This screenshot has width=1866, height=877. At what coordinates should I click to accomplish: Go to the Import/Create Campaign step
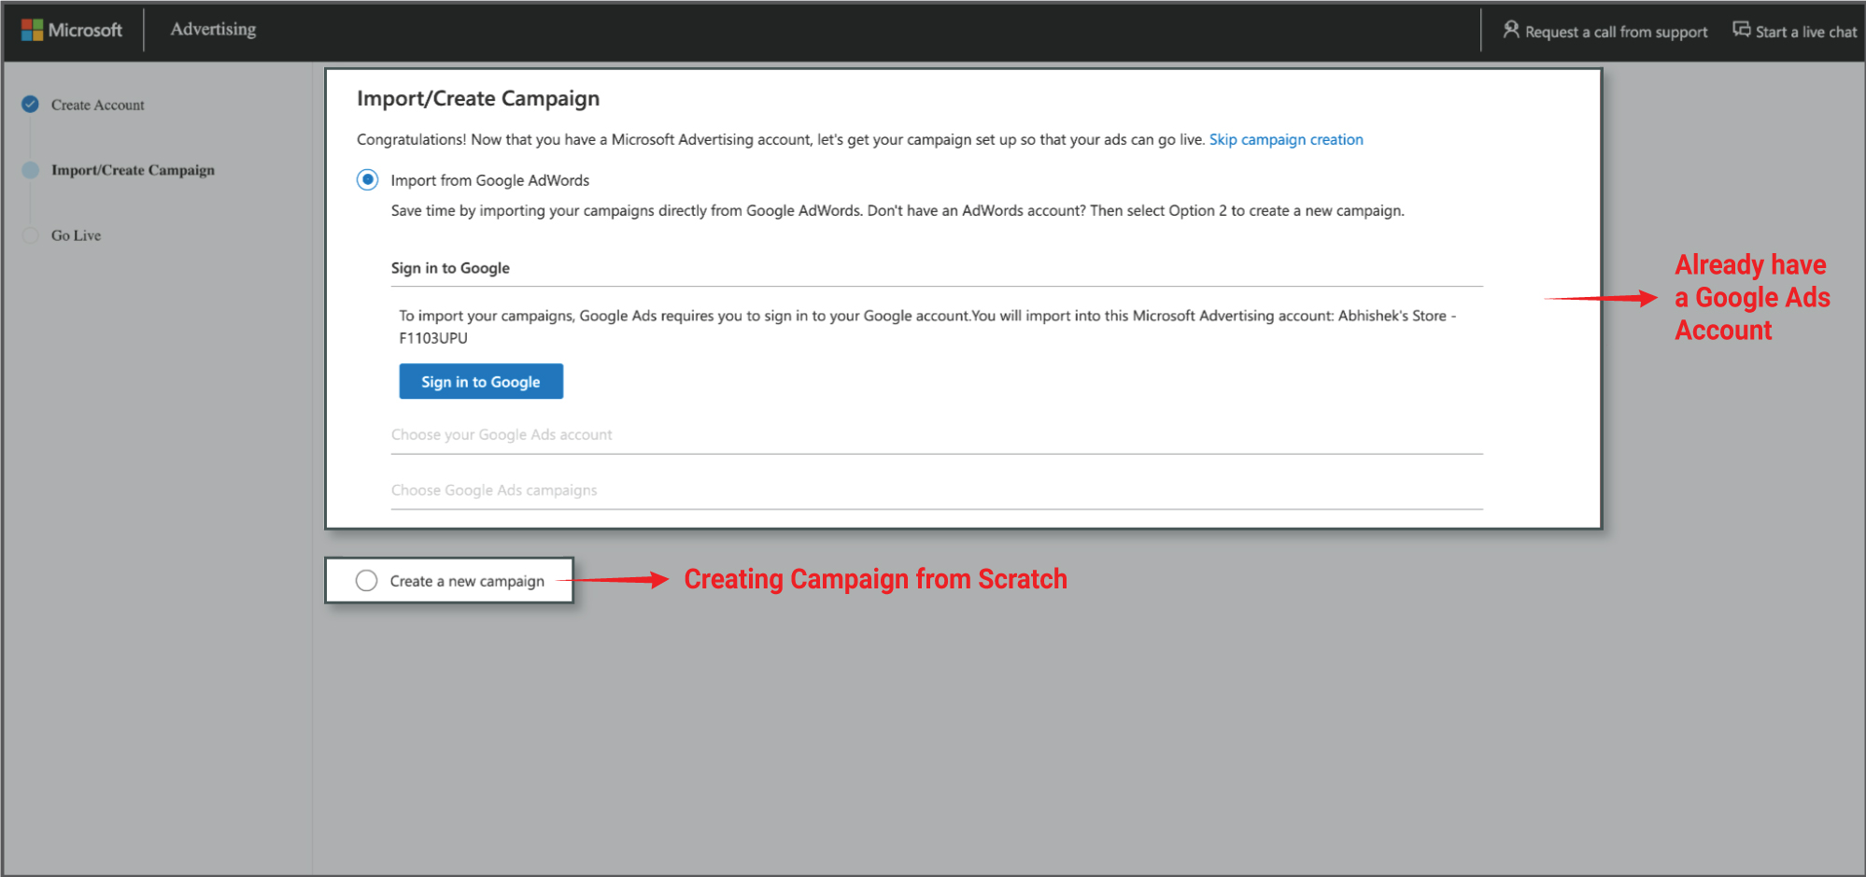coord(133,170)
